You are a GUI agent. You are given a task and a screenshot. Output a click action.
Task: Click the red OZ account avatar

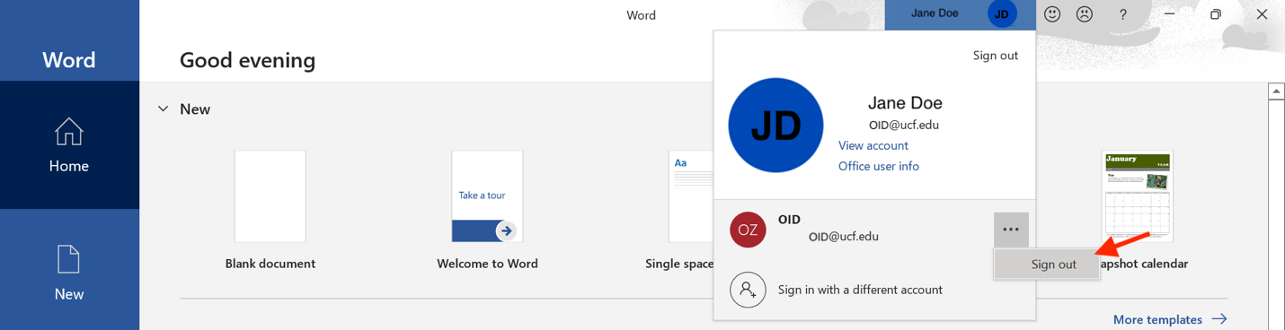tap(748, 230)
